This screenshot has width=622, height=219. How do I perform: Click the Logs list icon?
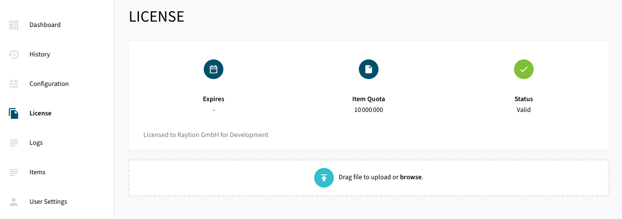click(x=14, y=143)
